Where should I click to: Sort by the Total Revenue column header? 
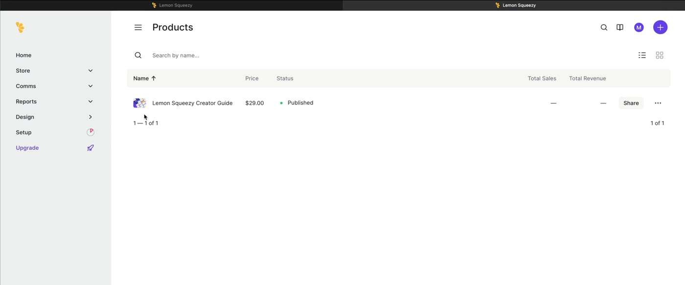[587, 78]
